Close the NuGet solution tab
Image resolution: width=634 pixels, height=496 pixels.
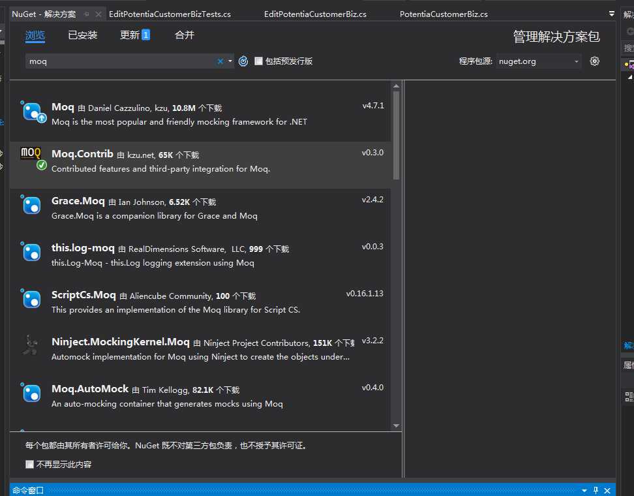coord(98,14)
